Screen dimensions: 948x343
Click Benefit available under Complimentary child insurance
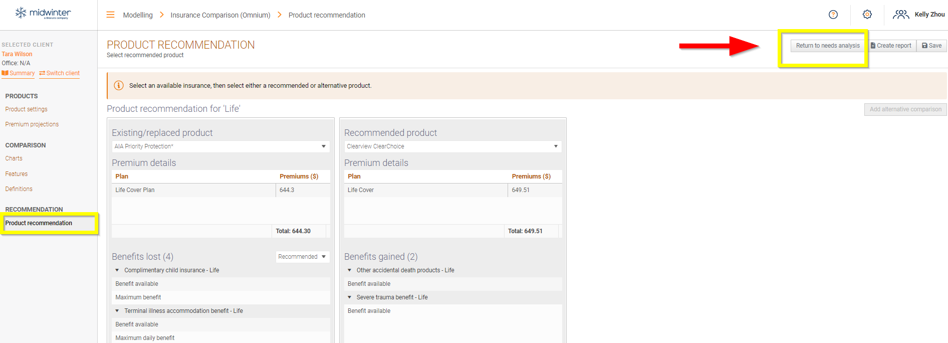(x=220, y=284)
